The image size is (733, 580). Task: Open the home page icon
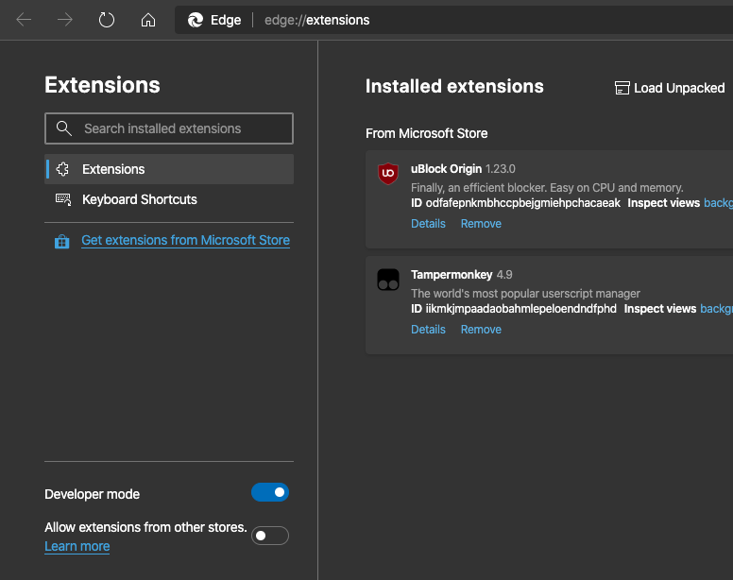point(148,20)
